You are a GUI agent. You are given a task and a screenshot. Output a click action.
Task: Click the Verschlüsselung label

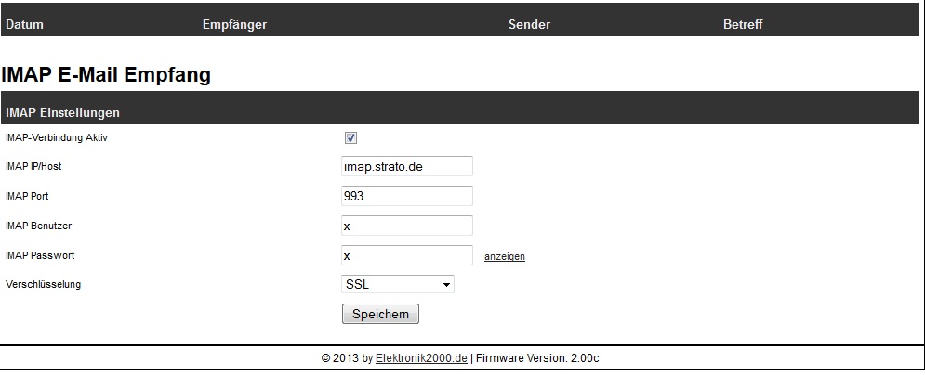[44, 284]
